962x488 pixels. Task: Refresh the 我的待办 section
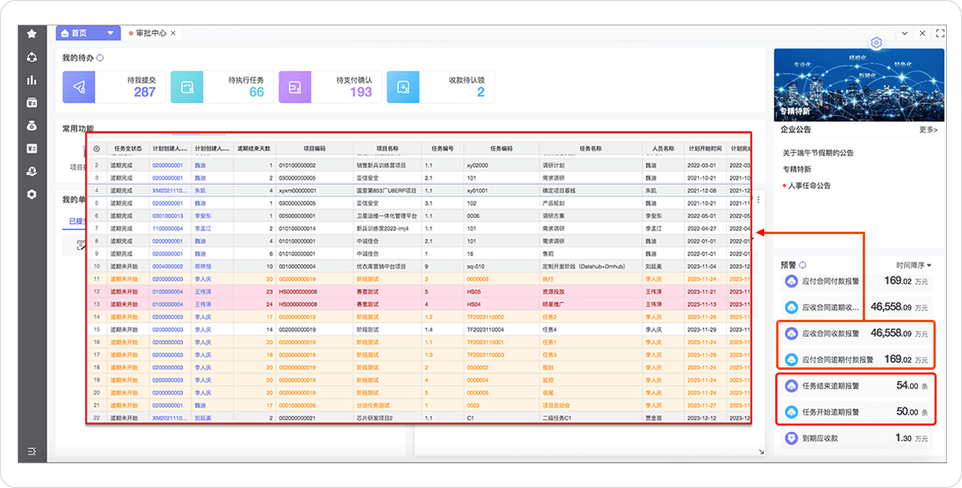coord(100,58)
